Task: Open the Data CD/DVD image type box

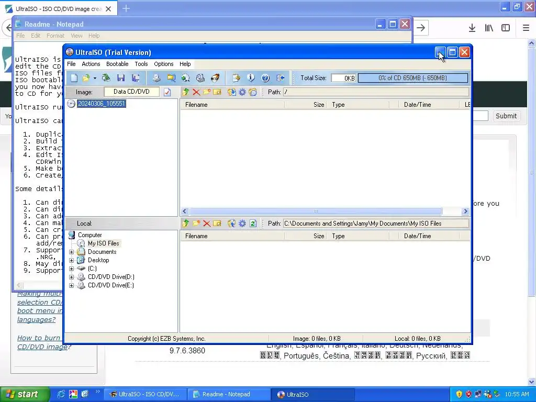Action: pos(131,92)
